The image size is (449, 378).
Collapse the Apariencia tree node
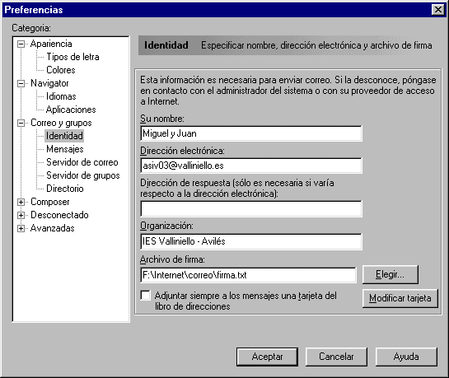[x=21, y=44]
